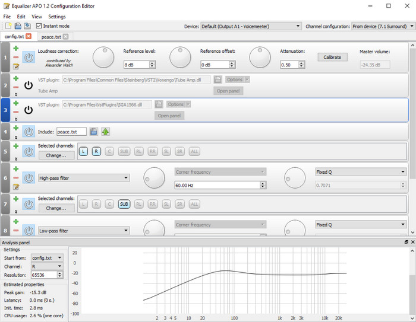Click green plus icon on row 3
Viewport: 416px width, 322px height.
point(16,103)
